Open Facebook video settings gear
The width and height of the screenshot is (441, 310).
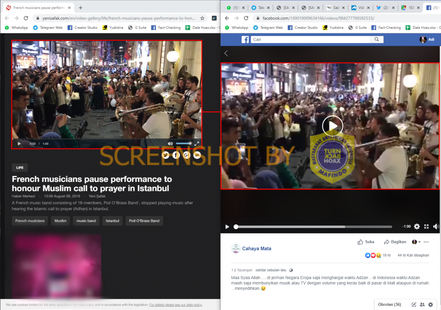416,227
